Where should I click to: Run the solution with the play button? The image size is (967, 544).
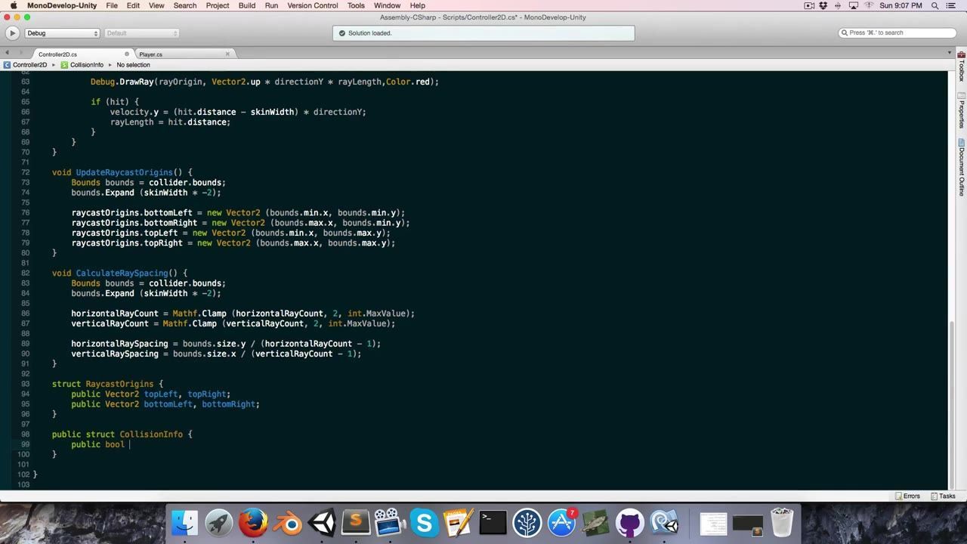point(12,33)
